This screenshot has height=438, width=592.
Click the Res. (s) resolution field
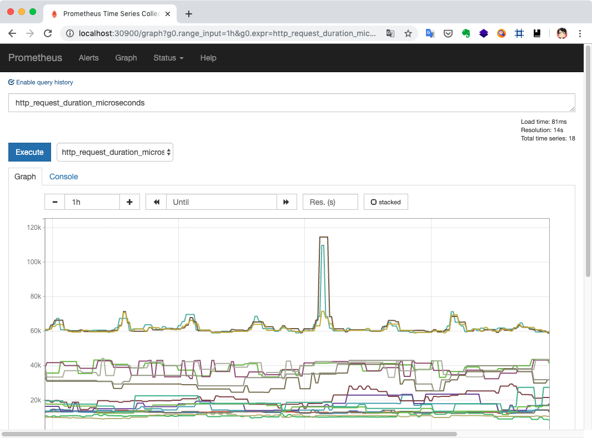(330, 202)
